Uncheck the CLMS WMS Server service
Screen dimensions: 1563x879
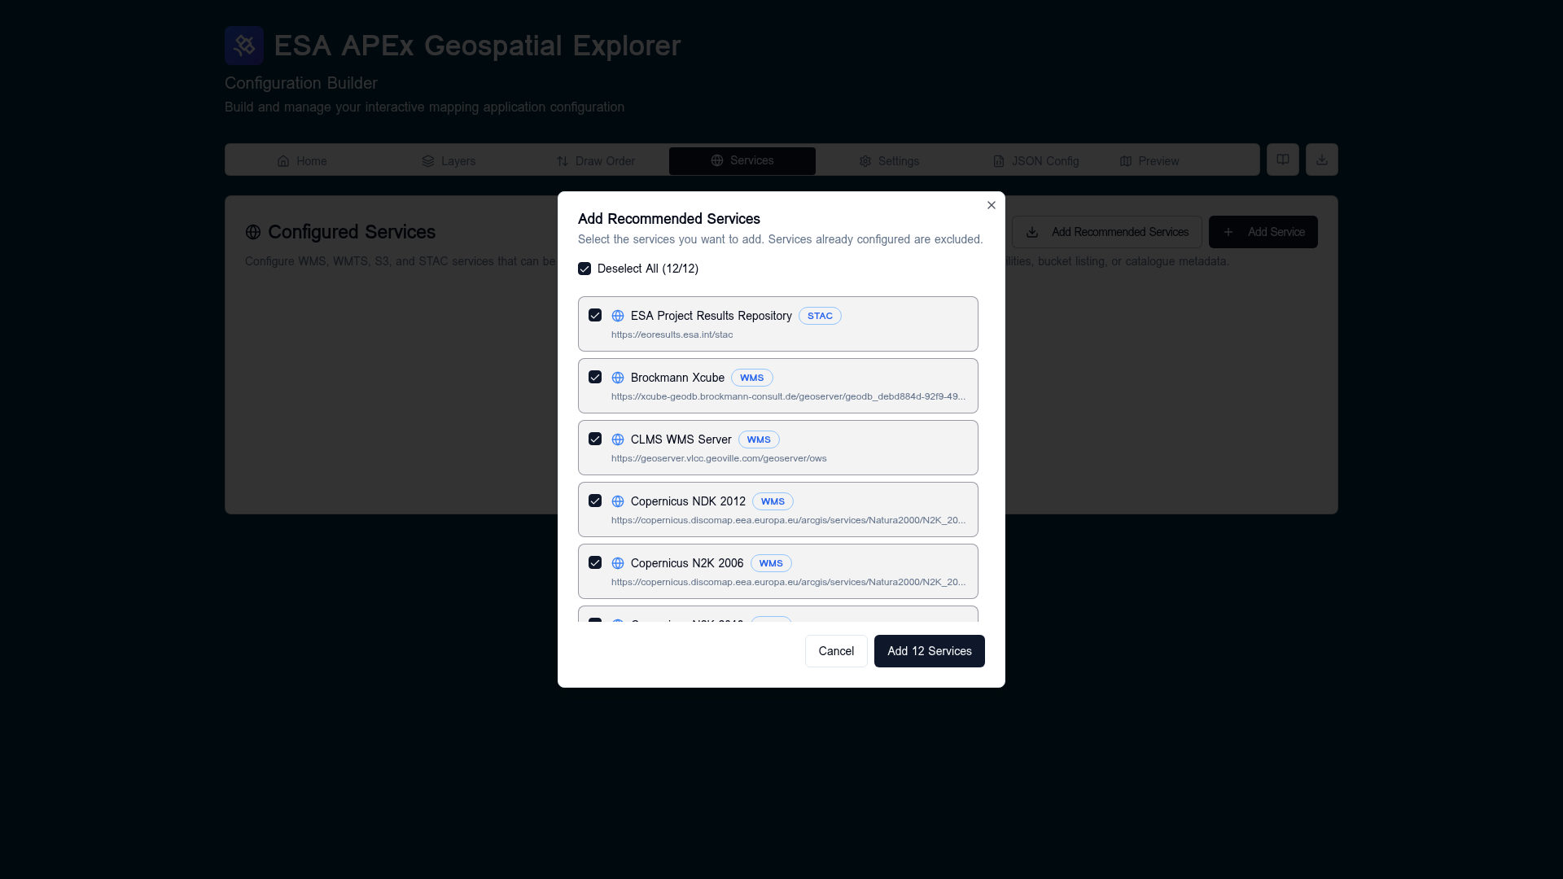click(x=595, y=439)
